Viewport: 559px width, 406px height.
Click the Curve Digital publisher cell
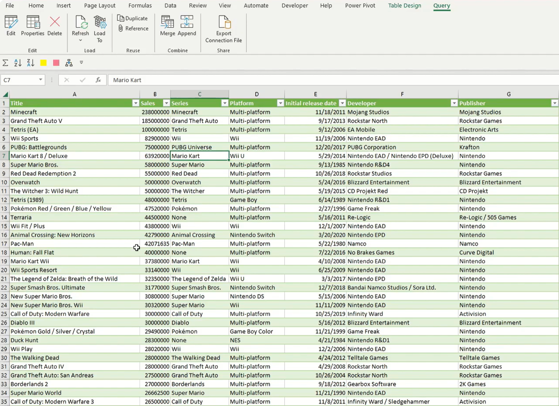pyautogui.click(x=508, y=253)
